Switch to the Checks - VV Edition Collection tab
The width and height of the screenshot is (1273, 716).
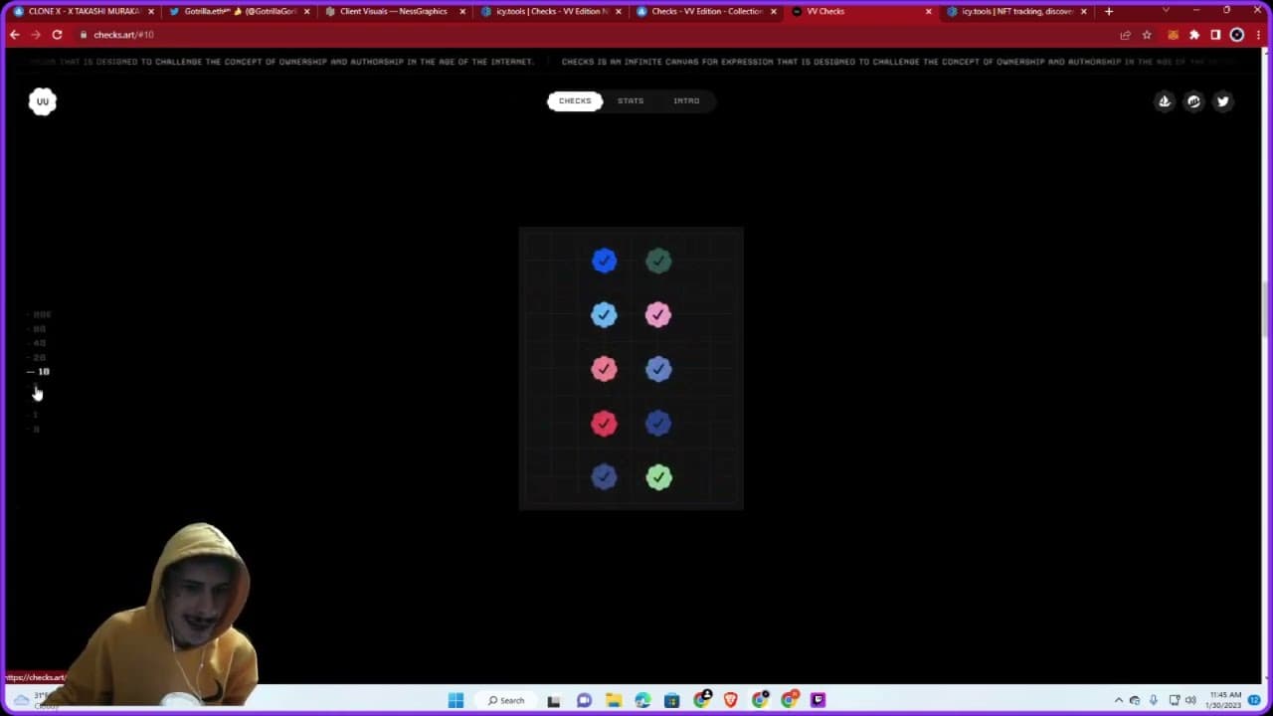[704, 11]
